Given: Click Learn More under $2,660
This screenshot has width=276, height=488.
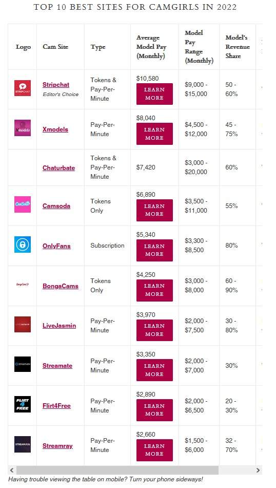Looking at the screenshot, I should point(154,450).
